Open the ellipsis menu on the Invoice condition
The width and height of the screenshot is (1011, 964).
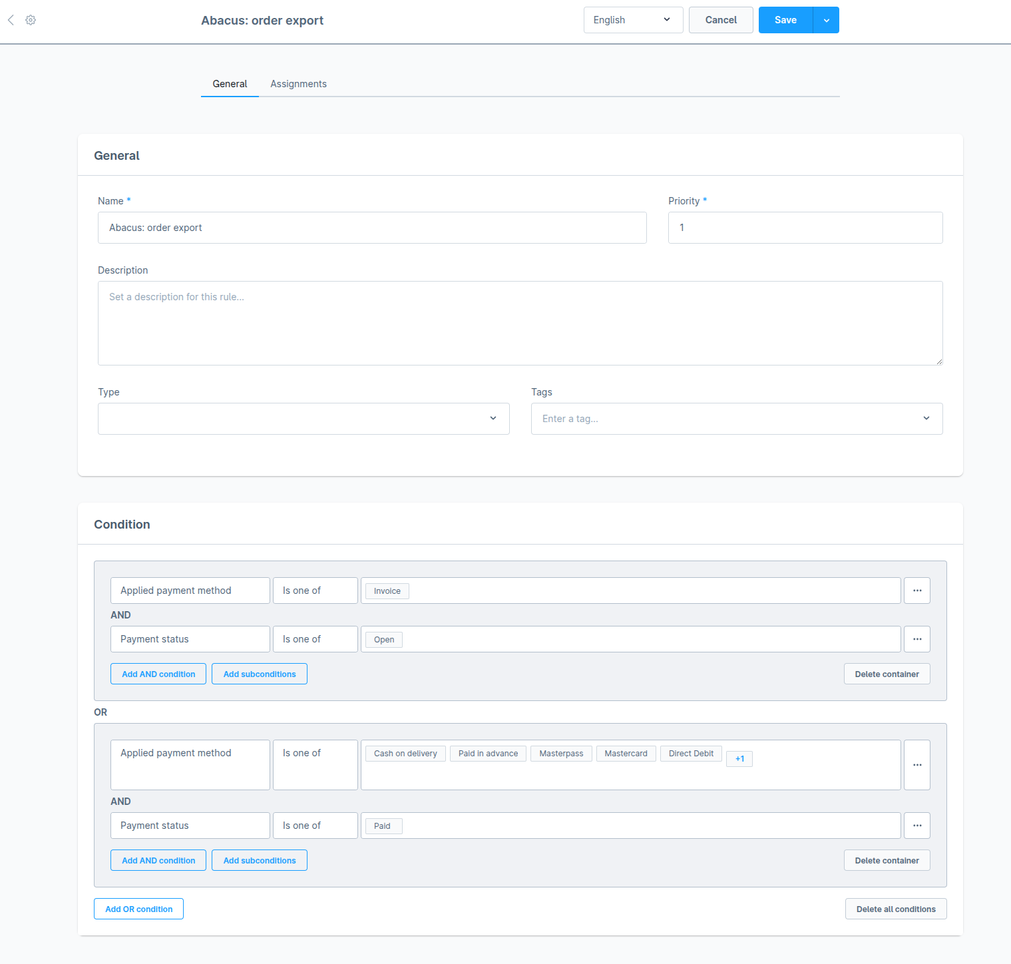point(916,591)
